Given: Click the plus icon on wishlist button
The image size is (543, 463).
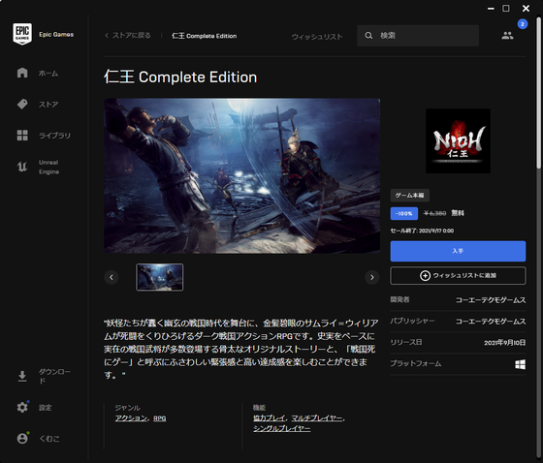Looking at the screenshot, I should (425, 275).
